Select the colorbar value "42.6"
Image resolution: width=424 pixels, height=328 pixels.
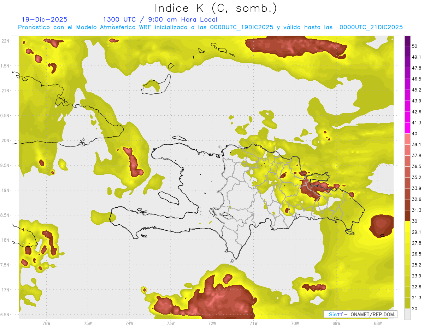pyautogui.click(x=417, y=112)
